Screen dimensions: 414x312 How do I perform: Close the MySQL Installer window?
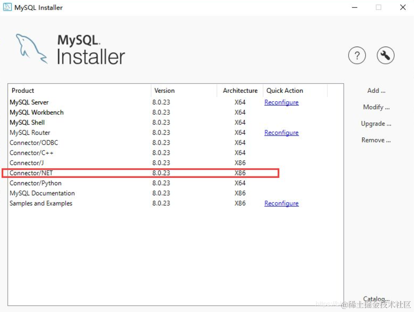pos(403,7)
